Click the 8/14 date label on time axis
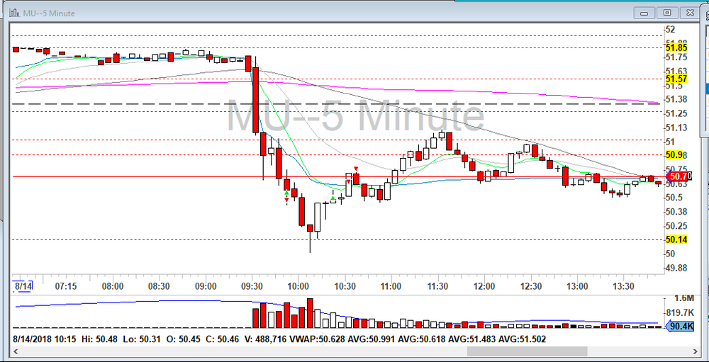 [x=23, y=286]
